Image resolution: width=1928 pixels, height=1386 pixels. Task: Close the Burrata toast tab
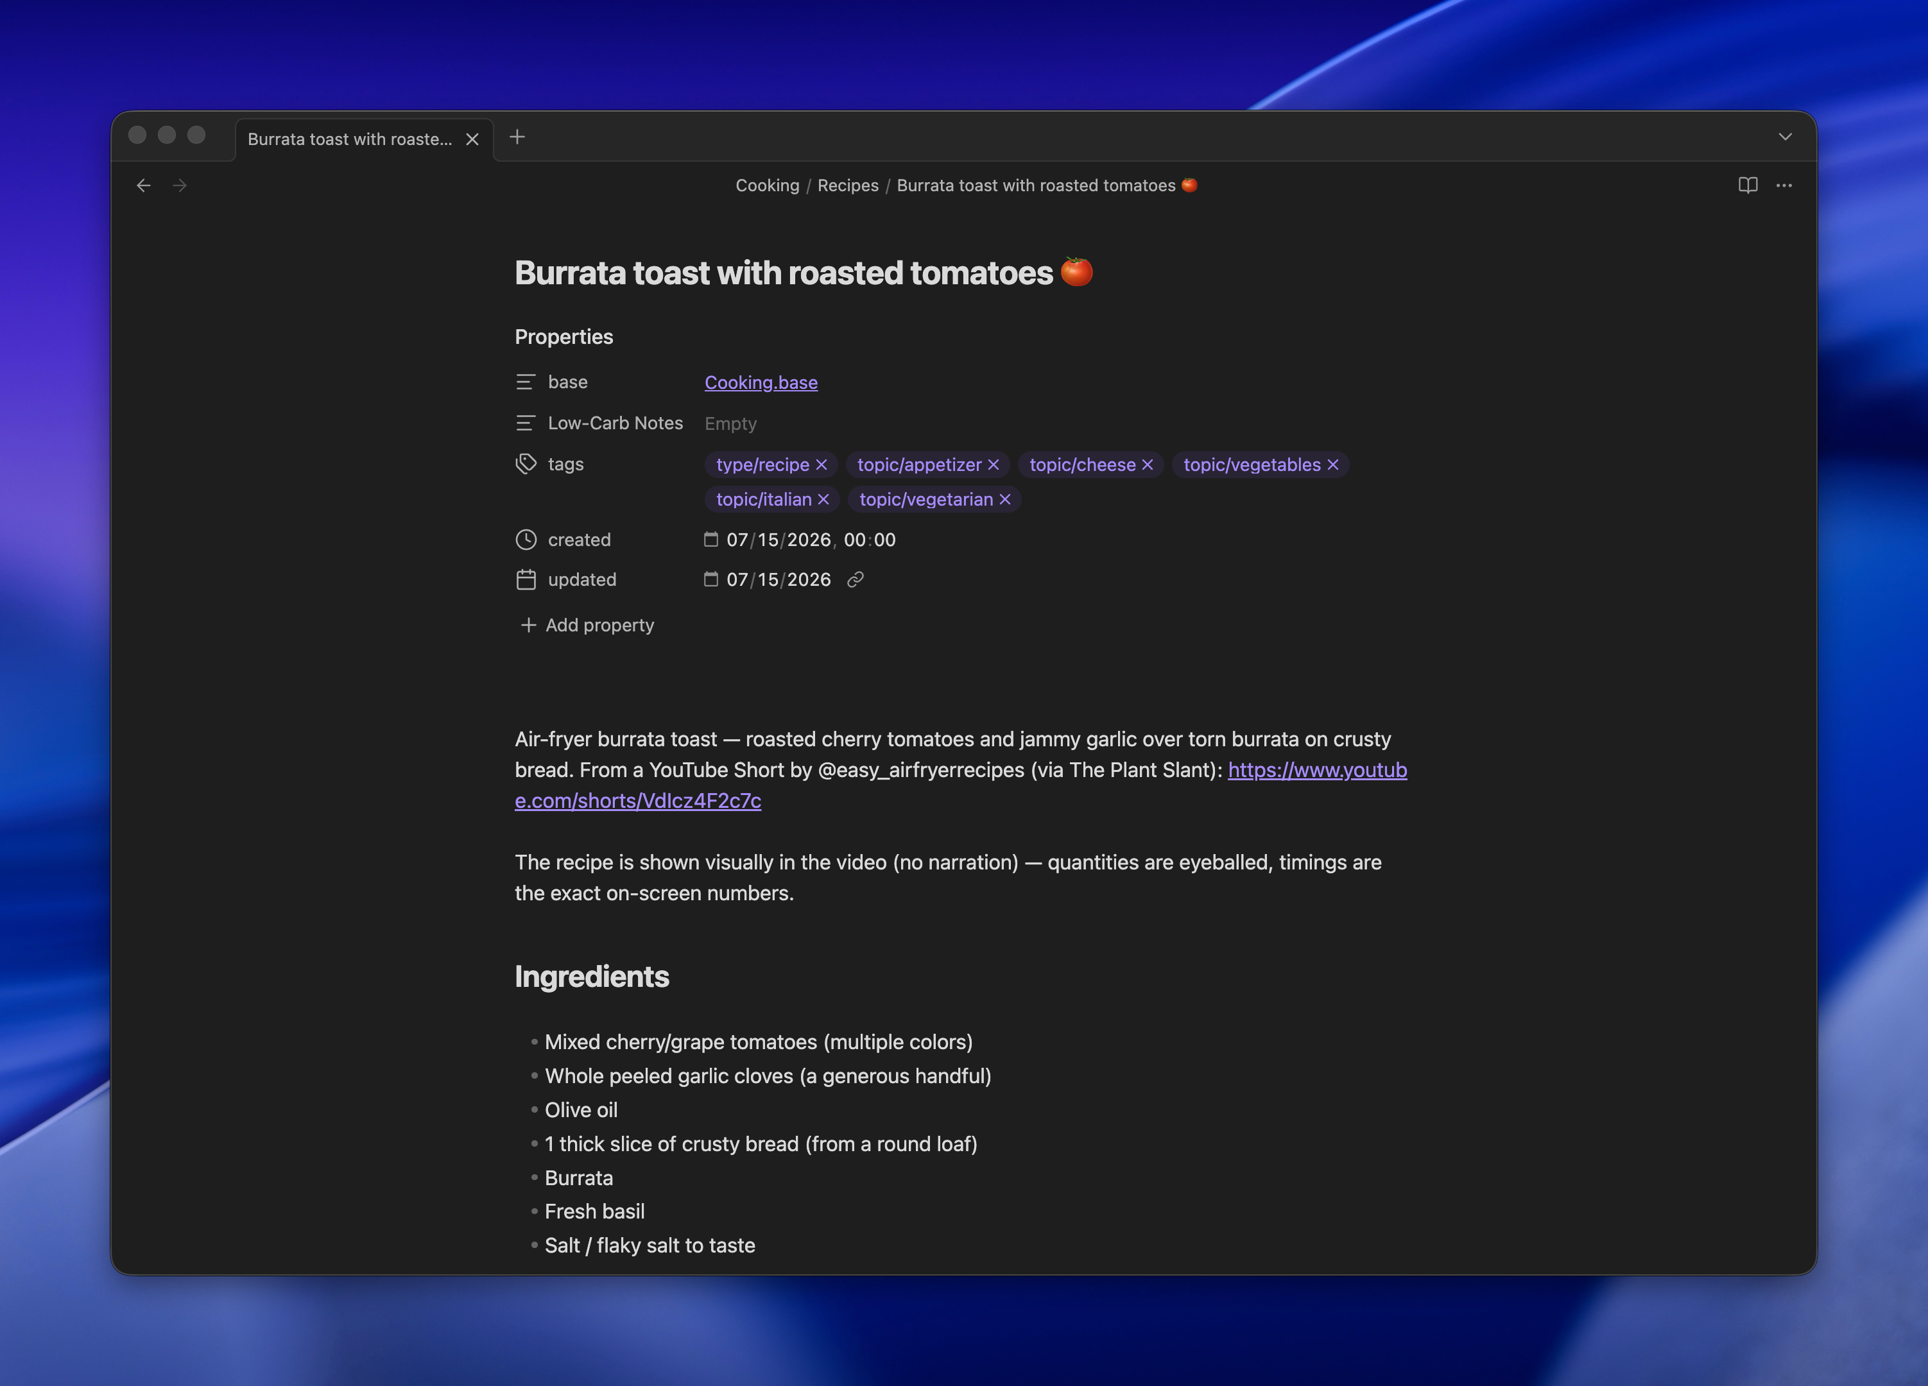point(472,139)
